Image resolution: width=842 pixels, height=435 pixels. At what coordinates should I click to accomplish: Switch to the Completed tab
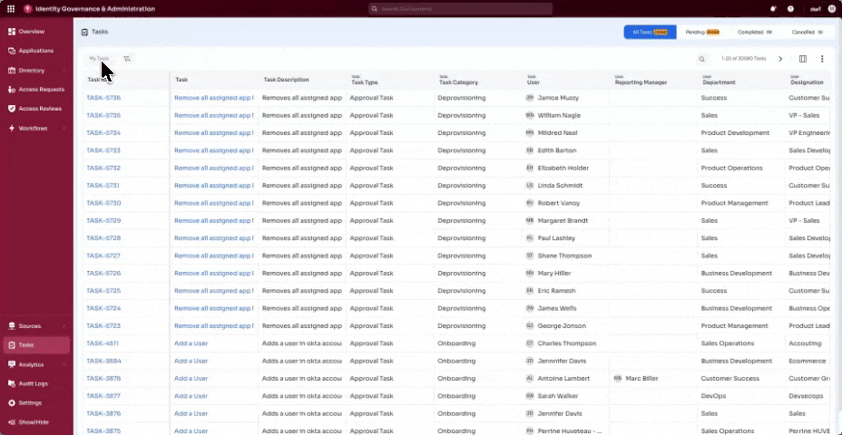[x=755, y=33]
